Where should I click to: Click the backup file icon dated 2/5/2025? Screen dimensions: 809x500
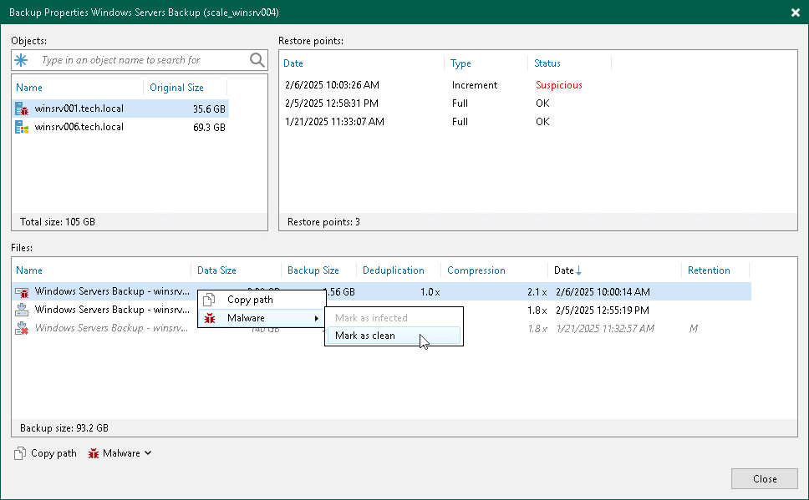[23, 310]
